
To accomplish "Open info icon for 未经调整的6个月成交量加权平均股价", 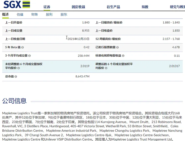I will click(x=18, y=68).
